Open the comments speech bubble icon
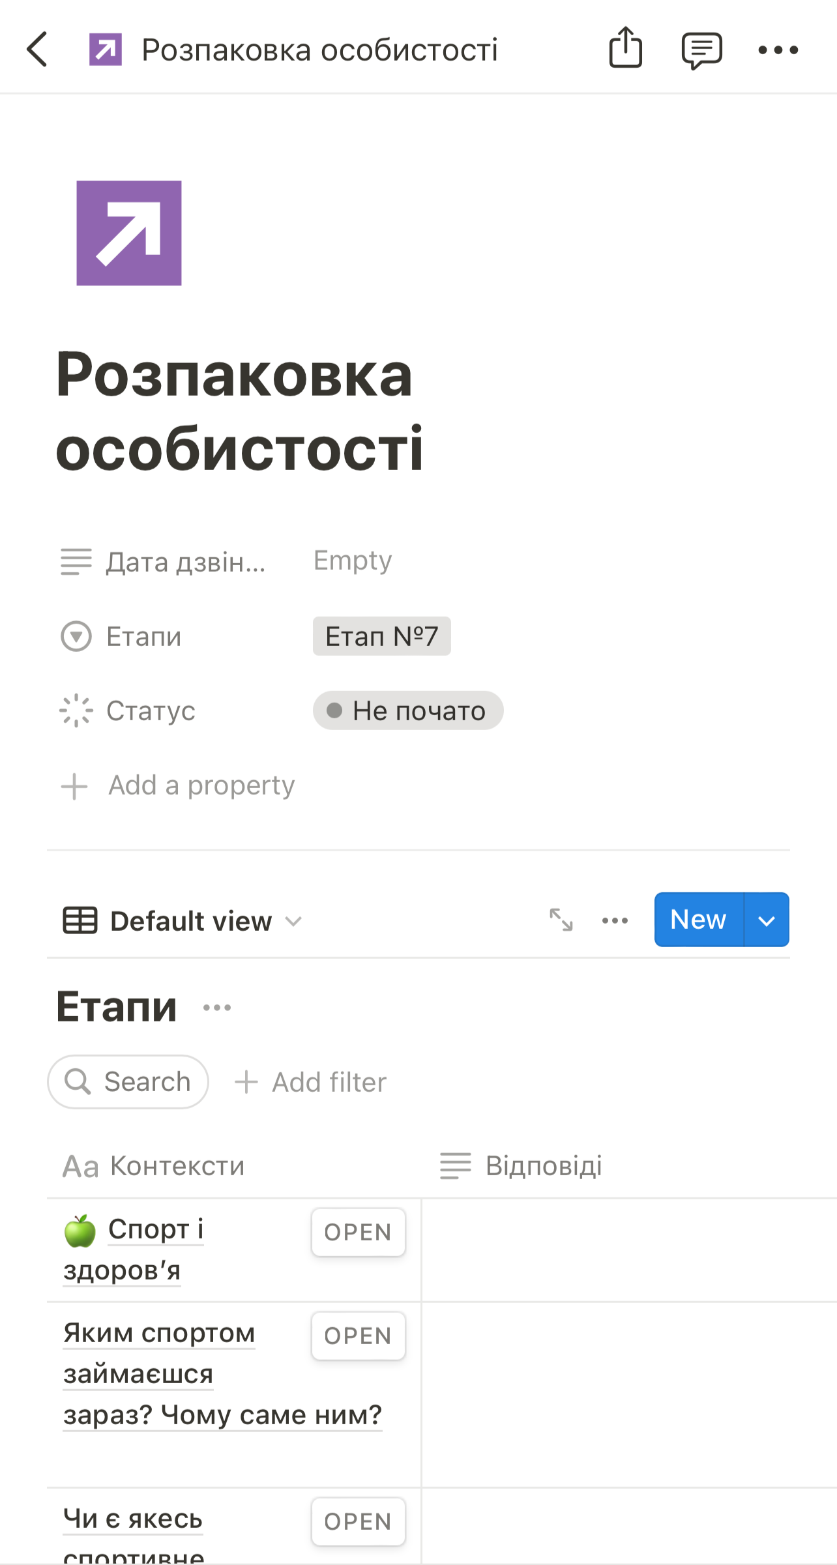Screen dimensions: 837x1565 point(701,50)
